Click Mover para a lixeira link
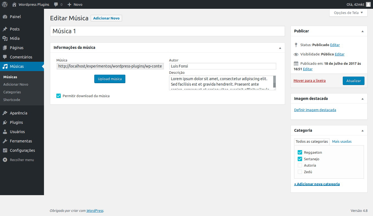 (310, 81)
